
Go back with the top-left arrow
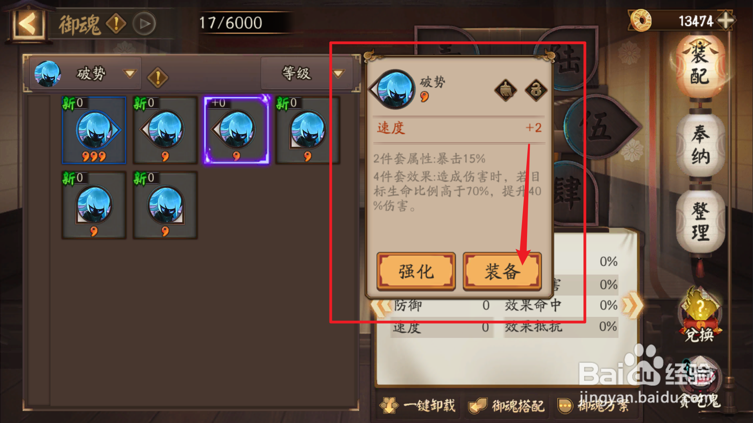[x=27, y=23]
